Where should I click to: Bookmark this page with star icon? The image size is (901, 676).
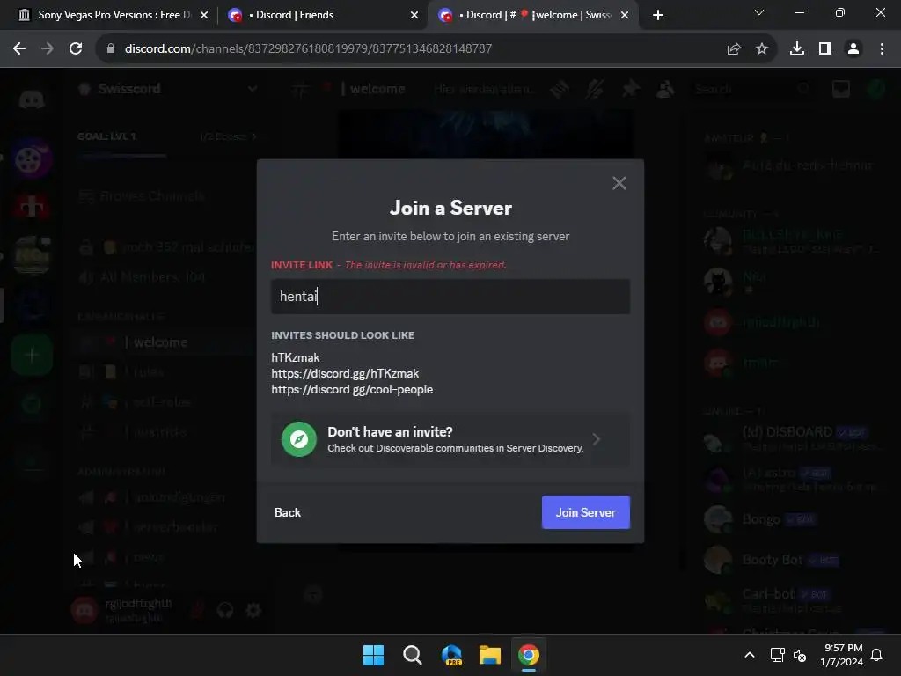point(762,49)
